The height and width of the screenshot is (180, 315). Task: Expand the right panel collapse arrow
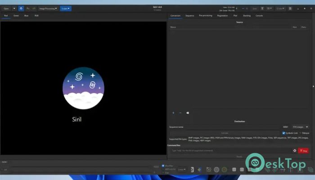(x=313, y=86)
